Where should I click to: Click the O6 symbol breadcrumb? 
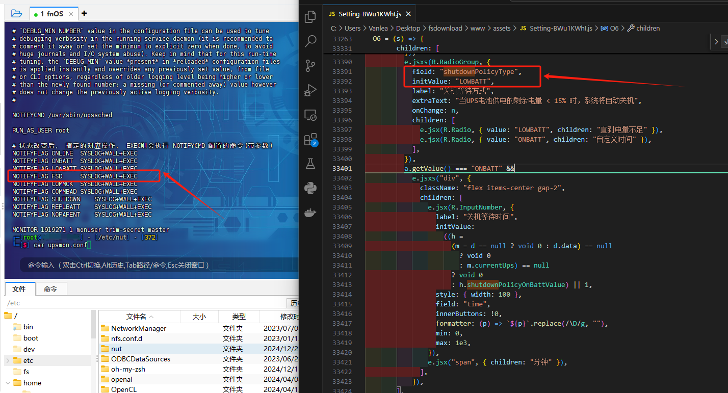(610, 29)
